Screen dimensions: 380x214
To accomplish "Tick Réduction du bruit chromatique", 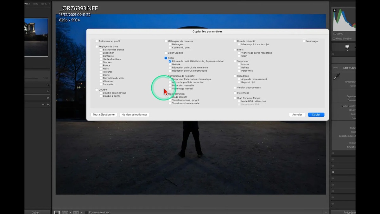I will point(170,71).
